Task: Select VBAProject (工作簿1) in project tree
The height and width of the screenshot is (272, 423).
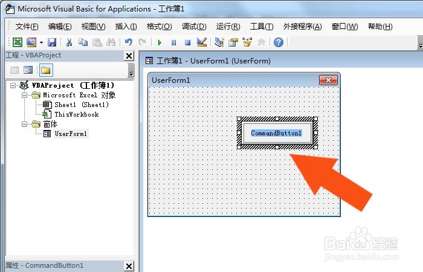Action: tap(73, 86)
